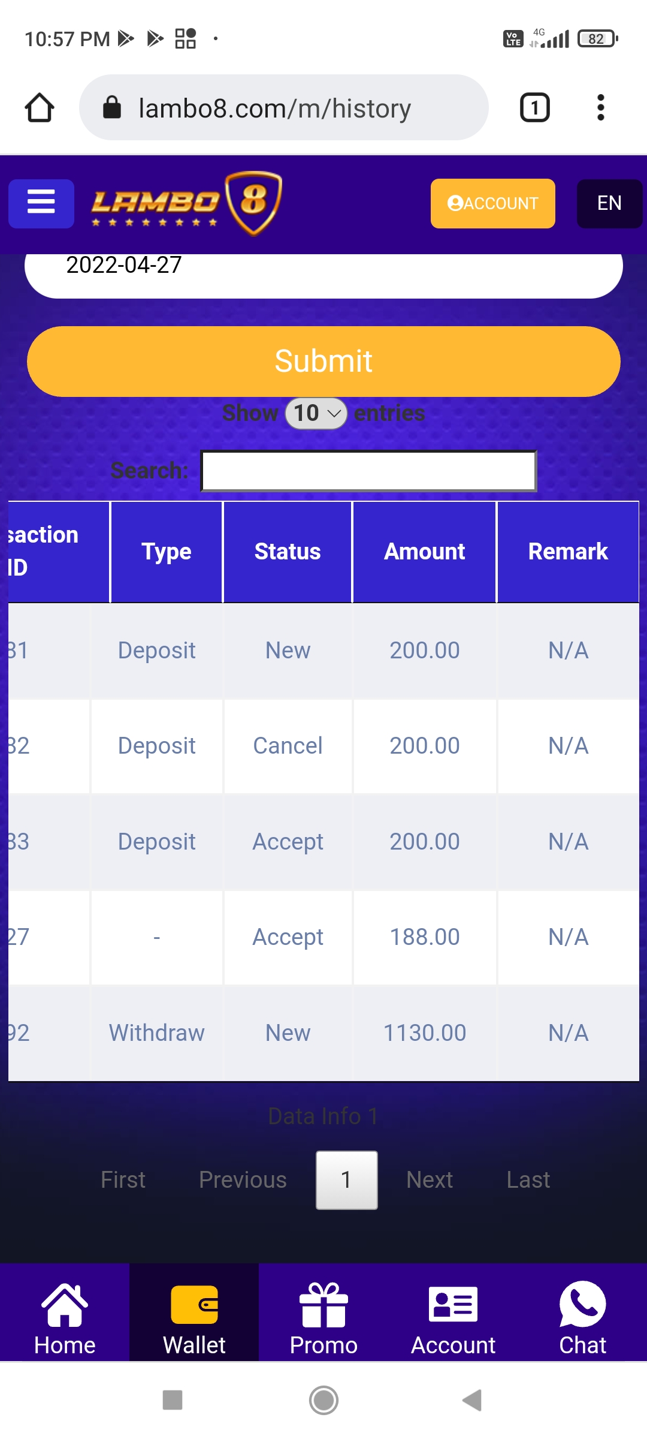647x1439 pixels.
Task: Open the hamburger menu
Action: [41, 203]
